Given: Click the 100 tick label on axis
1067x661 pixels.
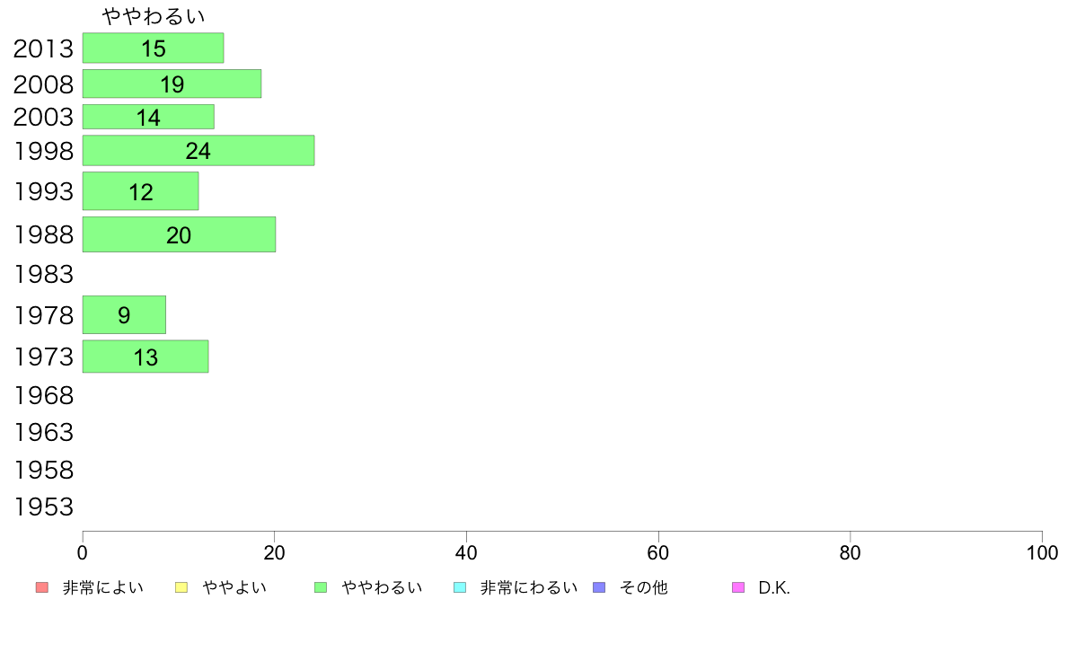Looking at the screenshot, I should [1043, 552].
